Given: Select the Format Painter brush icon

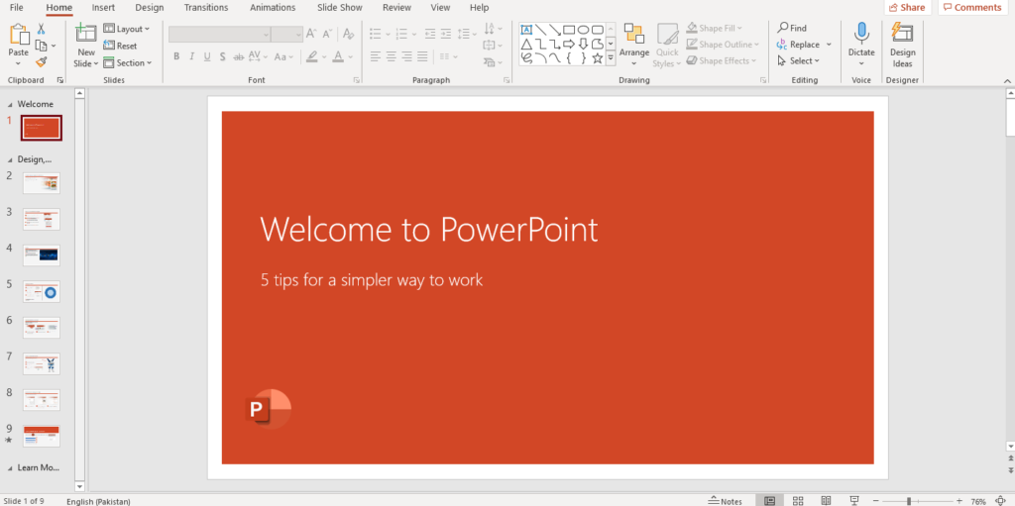Looking at the screenshot, I should 42,61.
